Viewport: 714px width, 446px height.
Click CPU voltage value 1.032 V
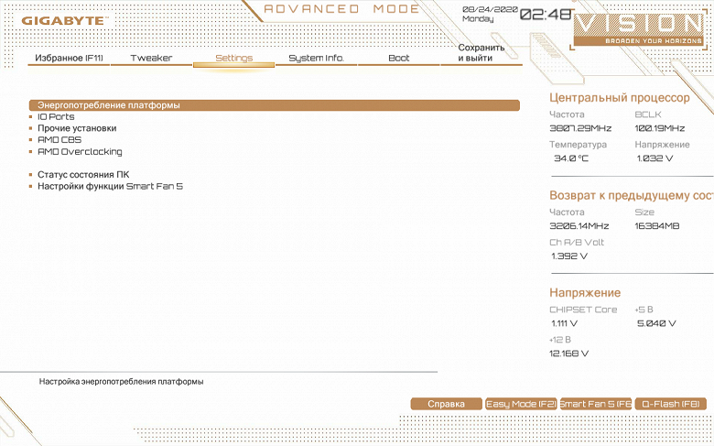coord(654,158)
